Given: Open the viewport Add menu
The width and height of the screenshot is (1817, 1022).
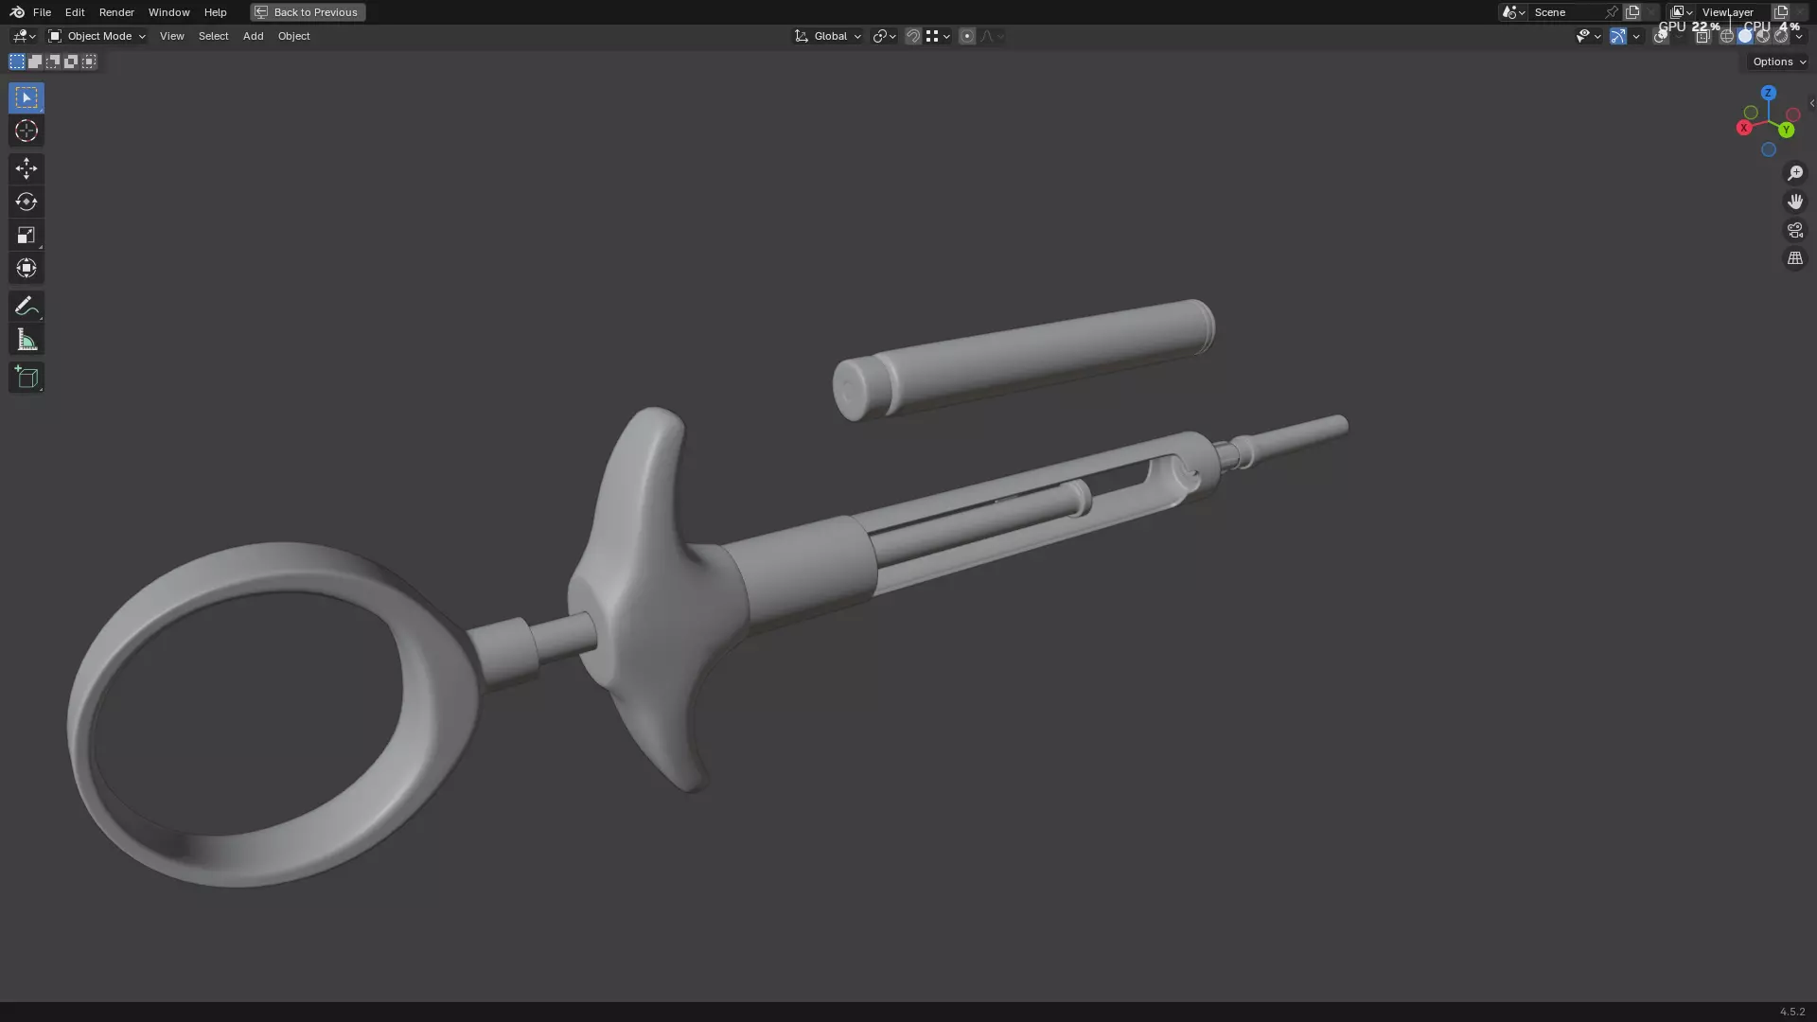Looking at the screenshot, I should [253, 36].
